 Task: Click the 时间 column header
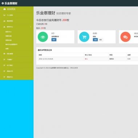pos(40,55)
